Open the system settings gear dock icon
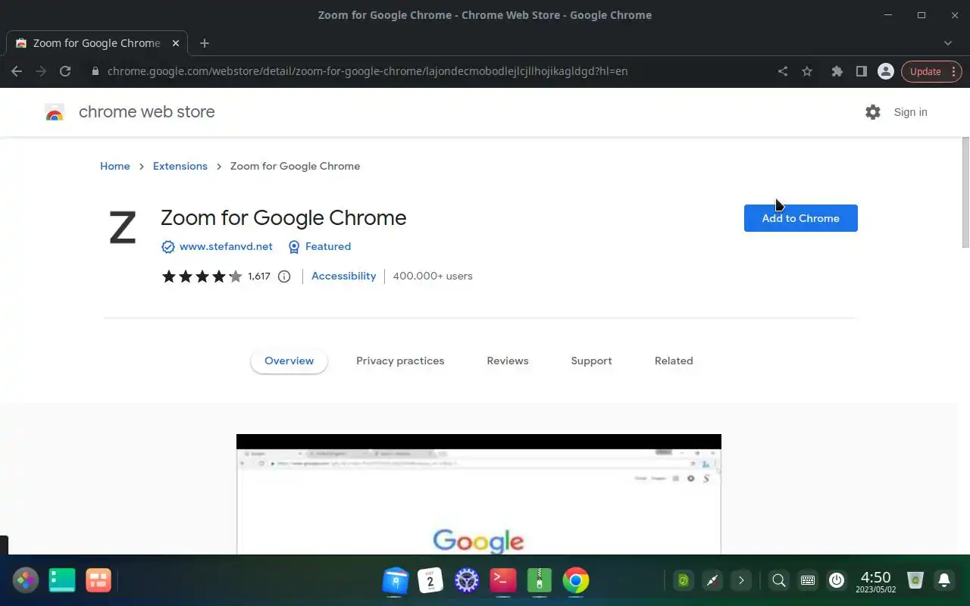 point(467,581)
